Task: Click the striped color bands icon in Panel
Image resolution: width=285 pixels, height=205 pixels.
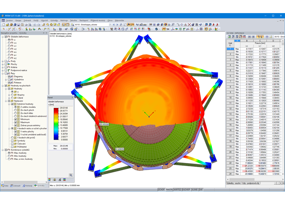Action: (65, 180)
